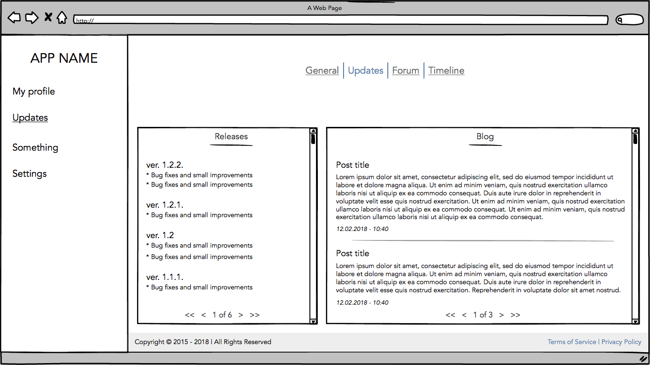
Task: Click the Releases panel heading
Action: pos(231,136)
